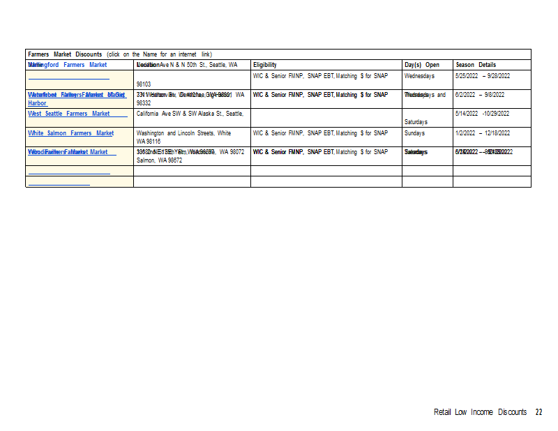Select the 'Sundays' cell
Viewport: 558px width, 431px height.
click(414, 133)
